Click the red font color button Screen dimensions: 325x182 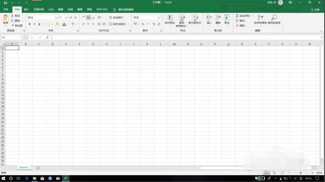click(x=64, y=24)
